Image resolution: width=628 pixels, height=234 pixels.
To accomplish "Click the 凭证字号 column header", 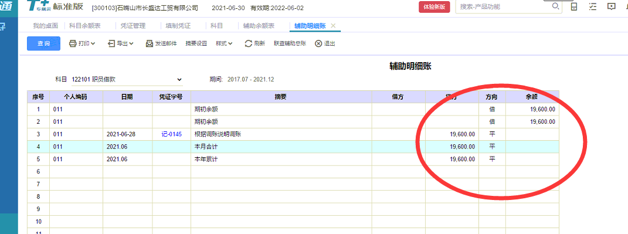I will (171, 97).
